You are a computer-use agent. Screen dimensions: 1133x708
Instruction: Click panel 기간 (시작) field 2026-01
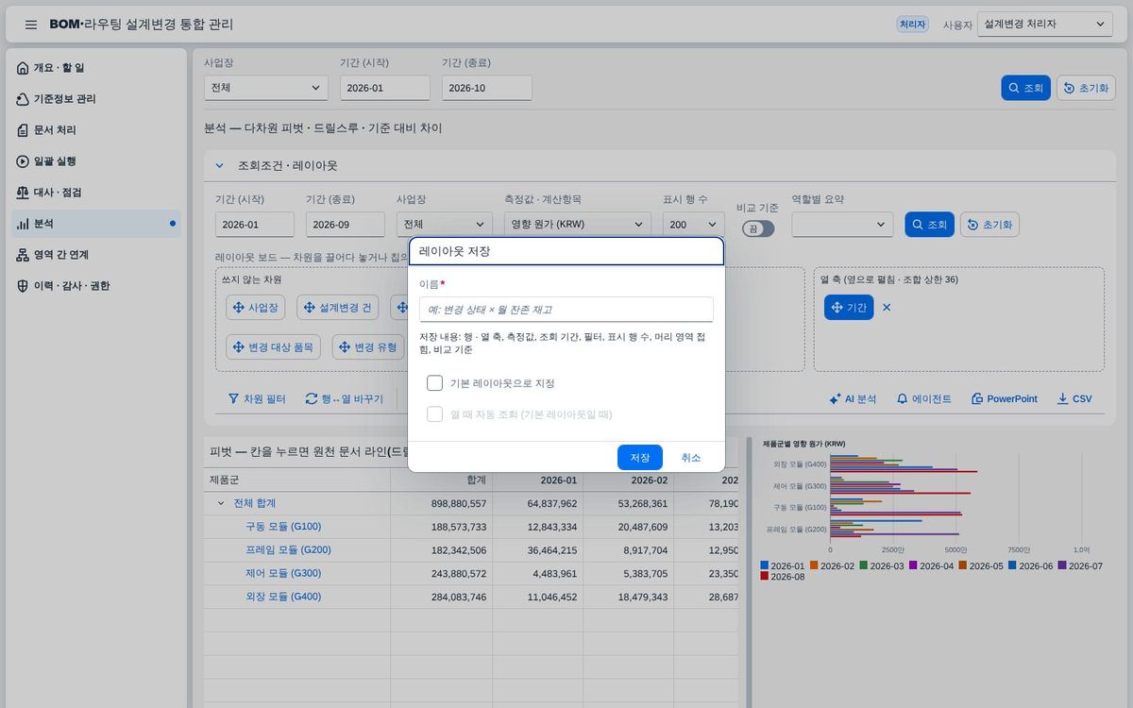[255, 225]
